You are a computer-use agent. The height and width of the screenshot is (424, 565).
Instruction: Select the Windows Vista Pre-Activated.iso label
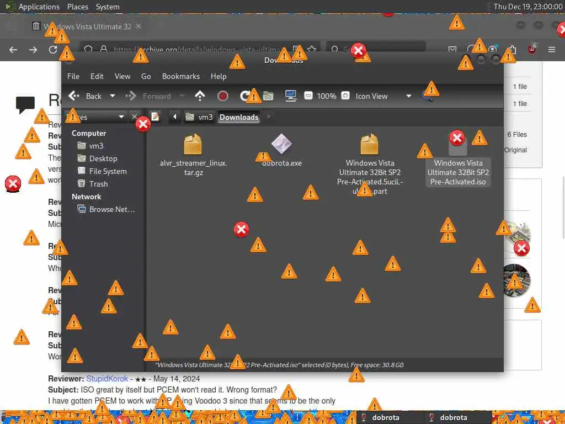458,172
